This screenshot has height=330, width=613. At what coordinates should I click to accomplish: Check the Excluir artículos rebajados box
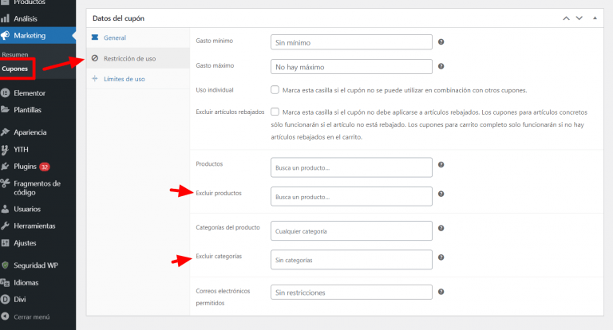click(275, 112)
